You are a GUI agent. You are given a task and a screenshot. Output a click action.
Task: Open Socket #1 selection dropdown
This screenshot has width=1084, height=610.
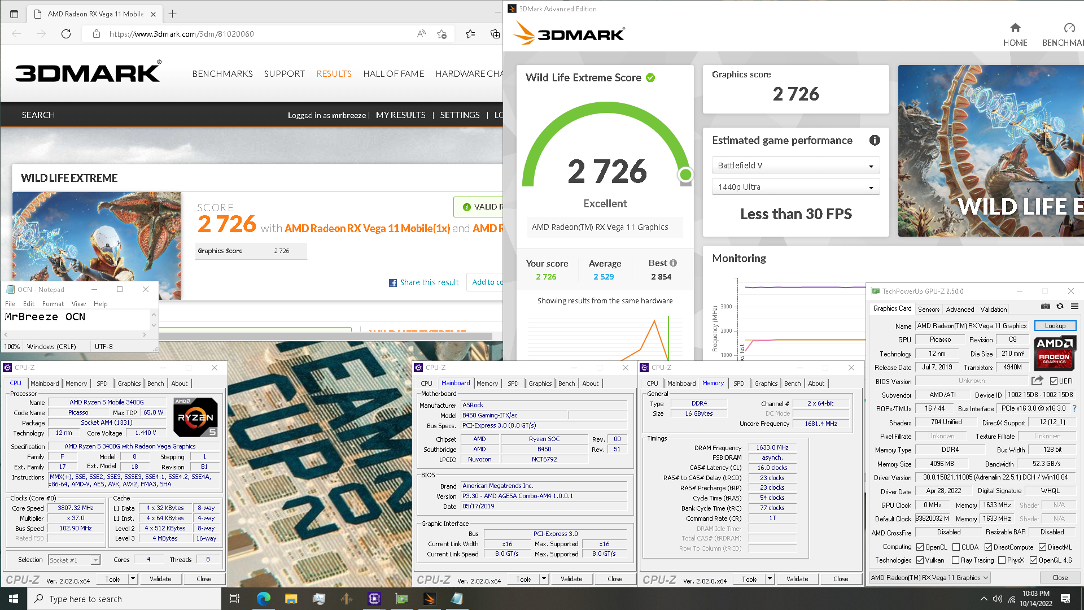[74, 560]
